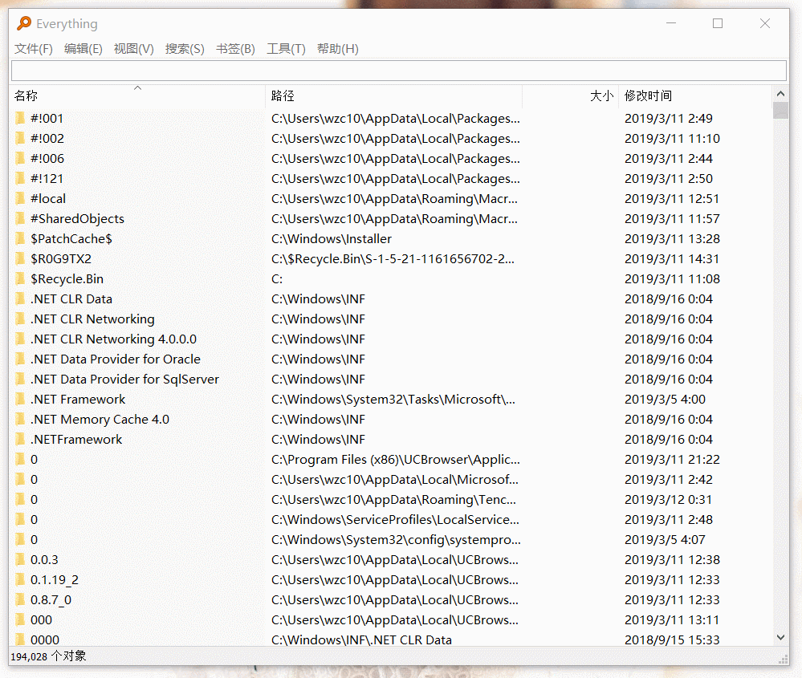This screenshot has height=678, width=802.
Task: Click the search input field
Action: (398, 71)
